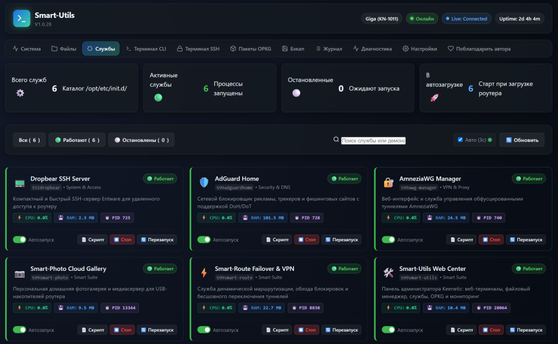Image resolution: width=558 pixels, height=344 pixels.
Task: Click the S99awg-manager script name tag
Action: point(419,187)
